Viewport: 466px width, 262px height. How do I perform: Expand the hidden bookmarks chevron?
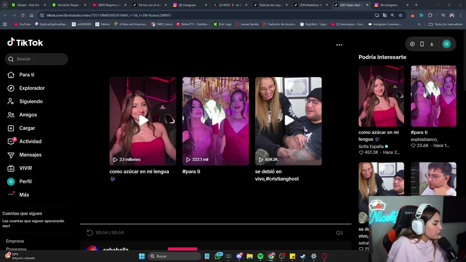click(x=419, y=24)
